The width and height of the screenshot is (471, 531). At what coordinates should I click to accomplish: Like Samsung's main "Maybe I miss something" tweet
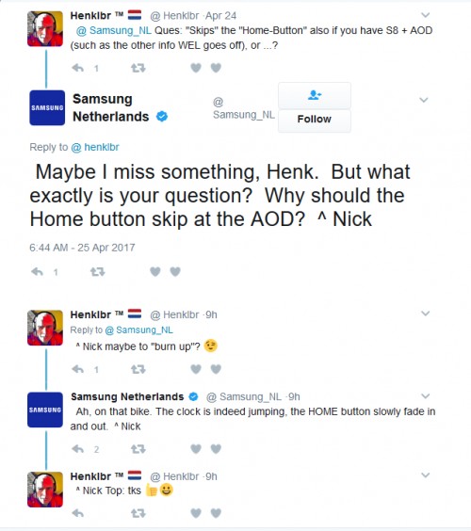155,271
